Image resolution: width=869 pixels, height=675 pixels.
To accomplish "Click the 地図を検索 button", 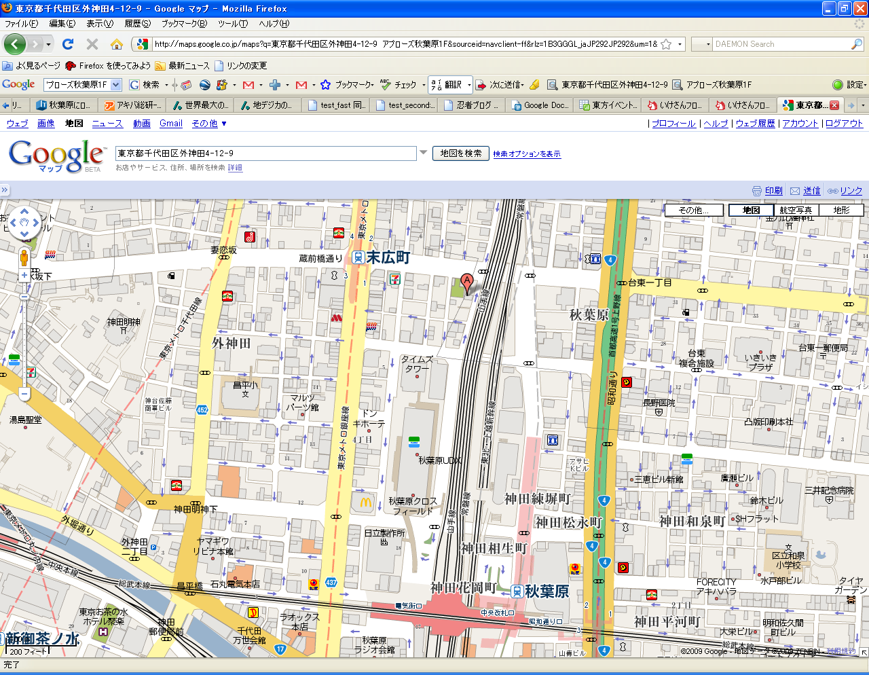I will click(x=461, y=153).
